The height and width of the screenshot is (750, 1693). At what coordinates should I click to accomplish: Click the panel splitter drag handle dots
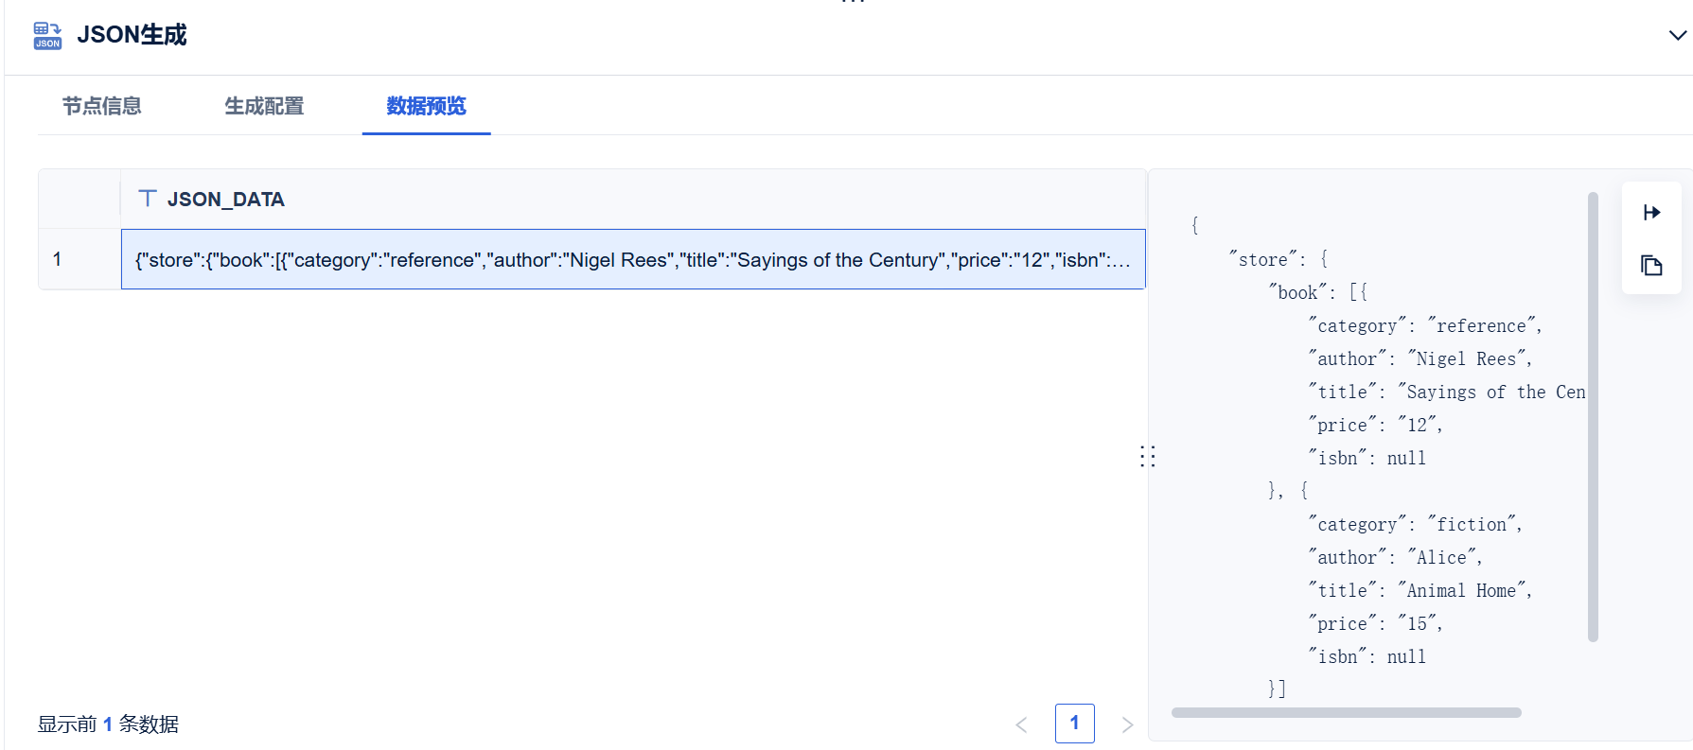click(x=1148, y=457)
